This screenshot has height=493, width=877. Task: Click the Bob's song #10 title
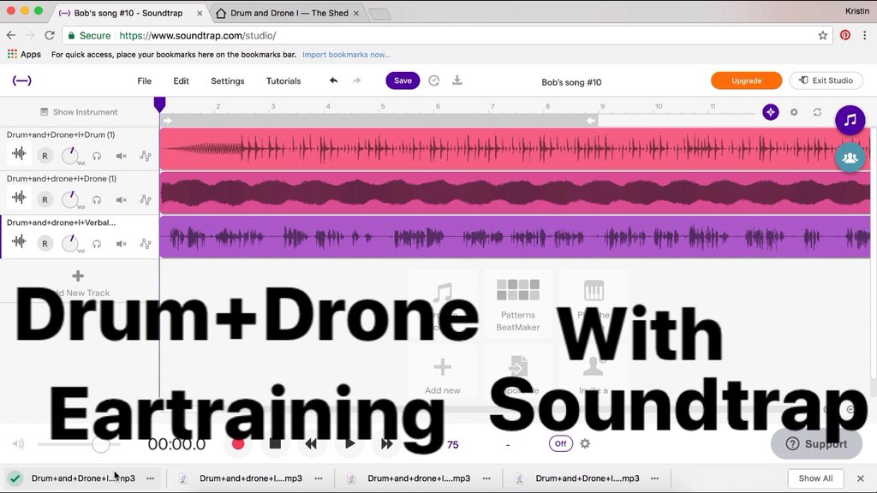[571, 82]
